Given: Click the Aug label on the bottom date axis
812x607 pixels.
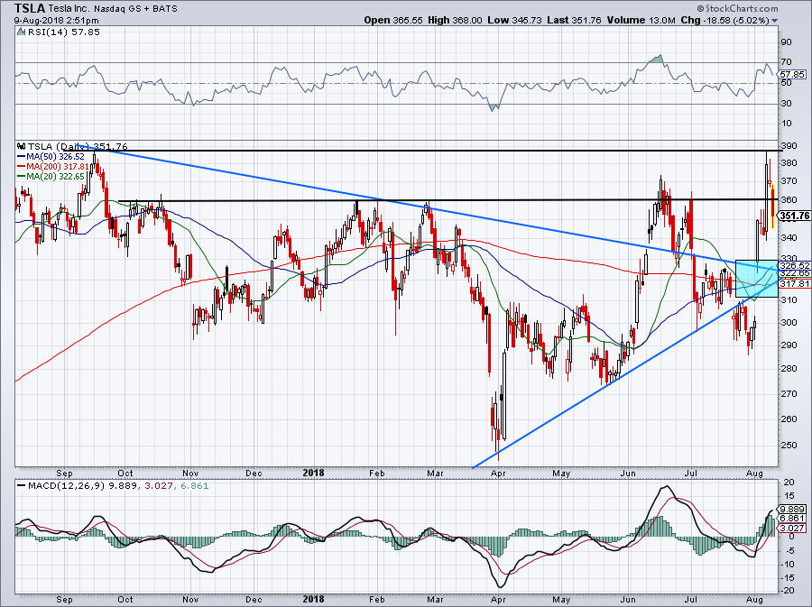Looking at the screenshot, I should pyautogui.click(x=754, y=599).
